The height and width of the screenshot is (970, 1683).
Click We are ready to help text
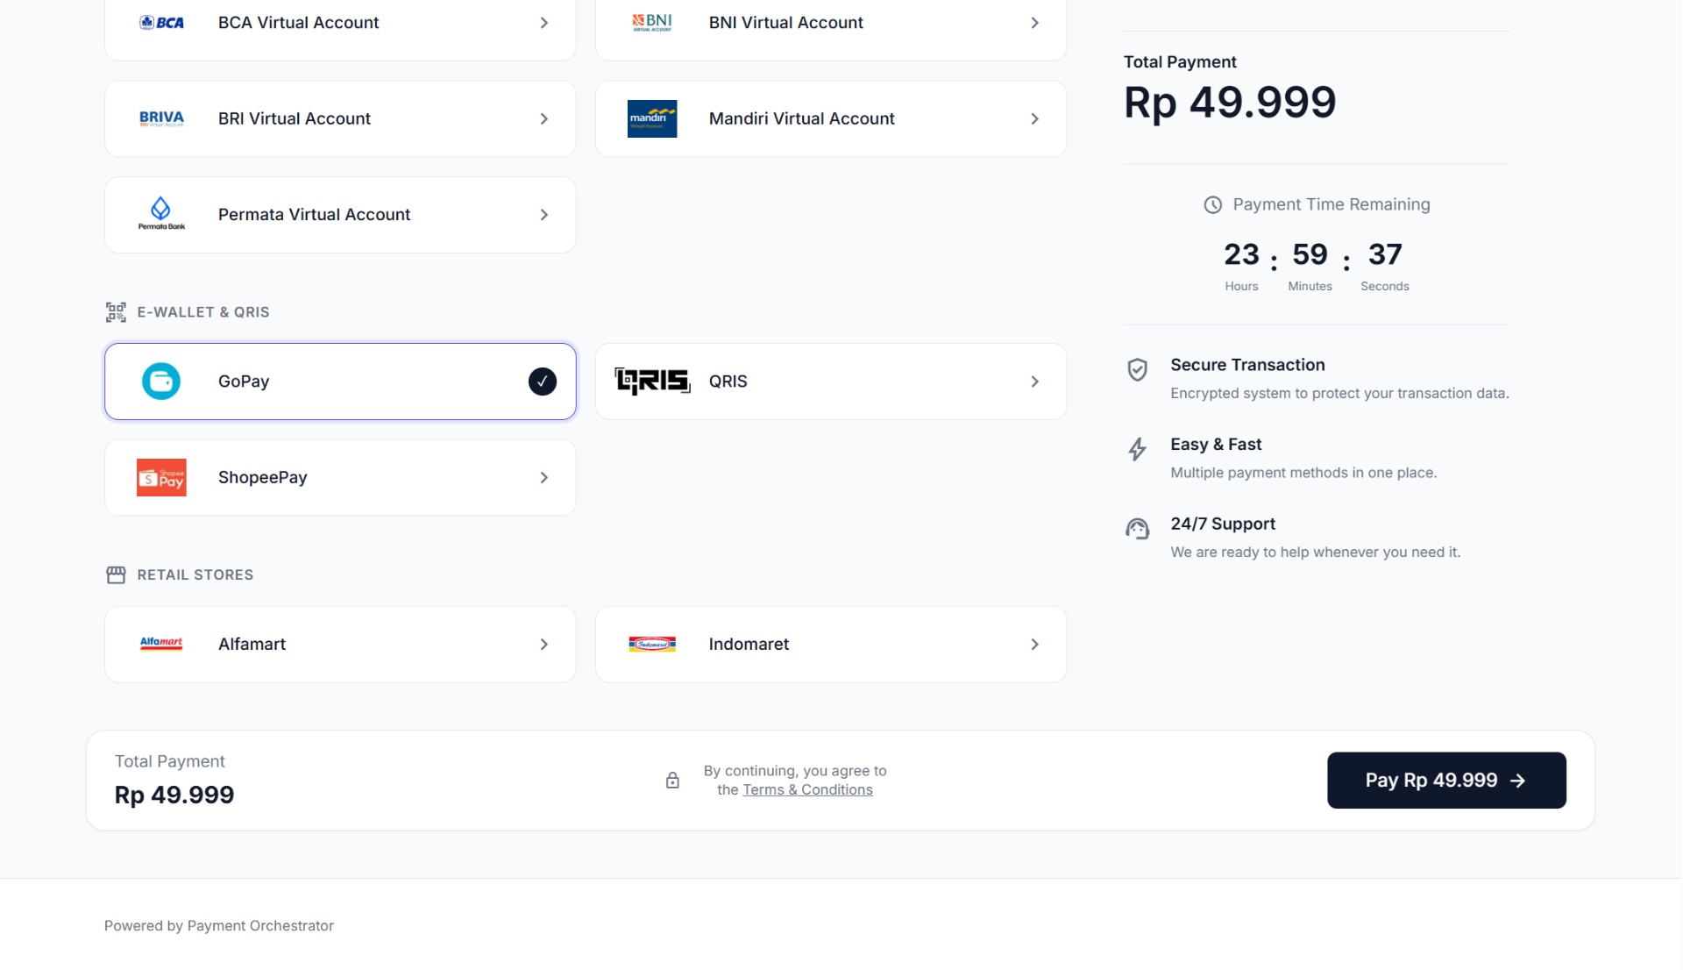[1315, 553]
